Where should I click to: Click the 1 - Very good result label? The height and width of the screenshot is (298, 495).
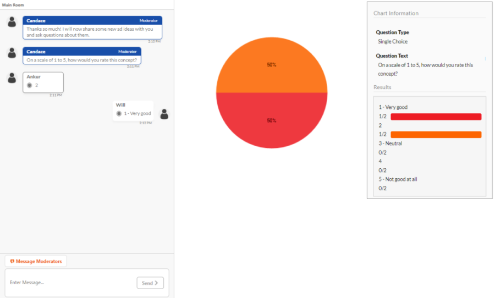tap(393, 107)
